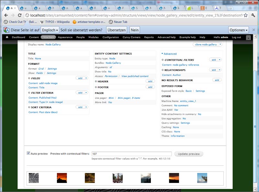
Task: Click the Übersetzen button
Action: 117,30
